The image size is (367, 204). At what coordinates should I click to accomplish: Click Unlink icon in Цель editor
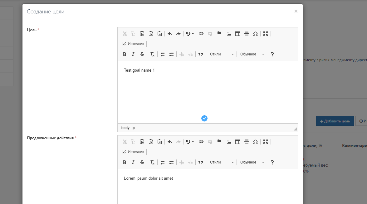[210, 34]
